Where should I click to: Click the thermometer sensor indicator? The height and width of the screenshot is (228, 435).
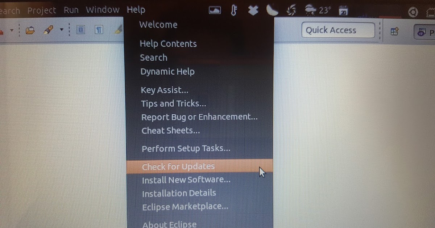pyautogui.click(x=234, y=10)
